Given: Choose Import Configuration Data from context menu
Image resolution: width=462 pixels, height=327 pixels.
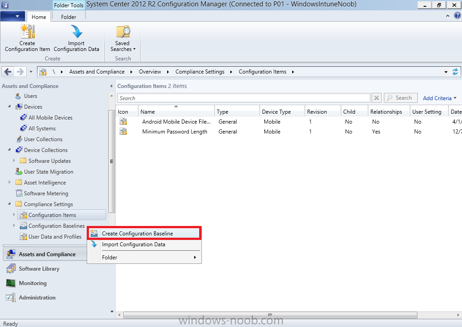Looking at the screenshot, I should [x=145, y=244].
